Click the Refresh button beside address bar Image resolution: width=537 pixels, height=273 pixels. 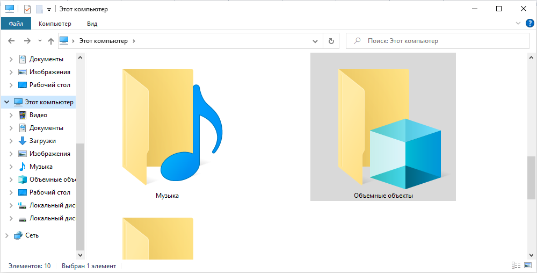click(331, 41)
